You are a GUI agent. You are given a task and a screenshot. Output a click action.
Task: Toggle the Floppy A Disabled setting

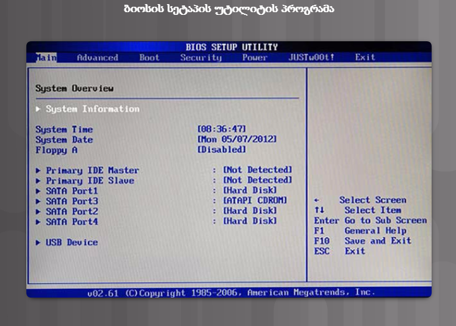[x=222, y=149]
